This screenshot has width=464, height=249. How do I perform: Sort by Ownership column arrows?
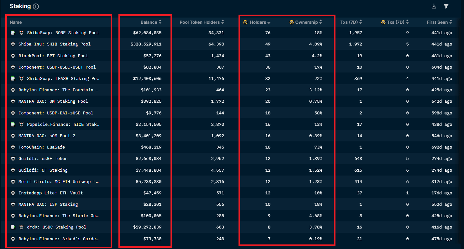pyautogui.click(x=321, y=22)
